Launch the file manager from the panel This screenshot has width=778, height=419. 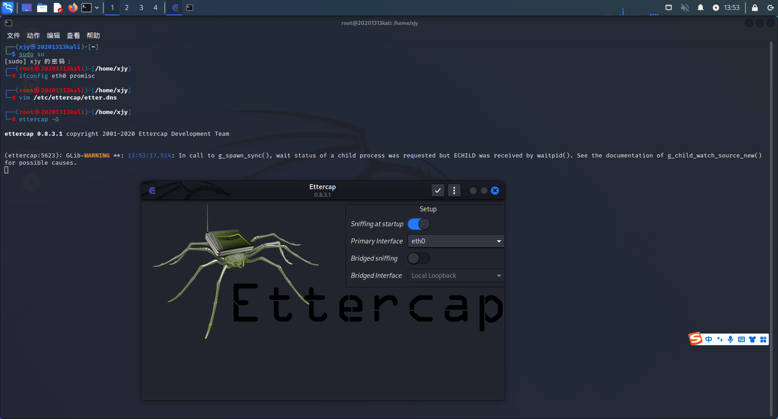pos(42,8)
